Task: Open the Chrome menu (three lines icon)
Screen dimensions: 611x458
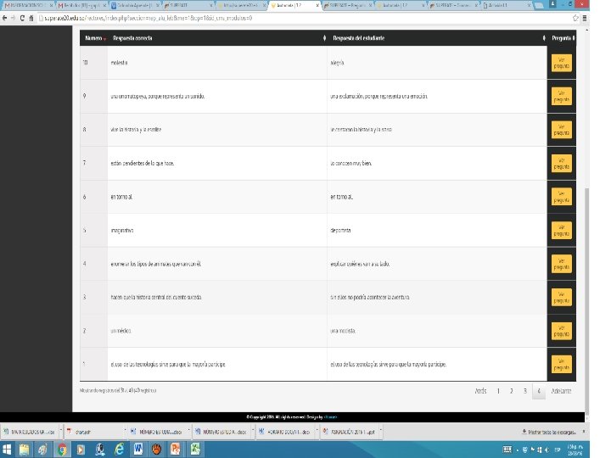Action: click(x=585, y=18)
